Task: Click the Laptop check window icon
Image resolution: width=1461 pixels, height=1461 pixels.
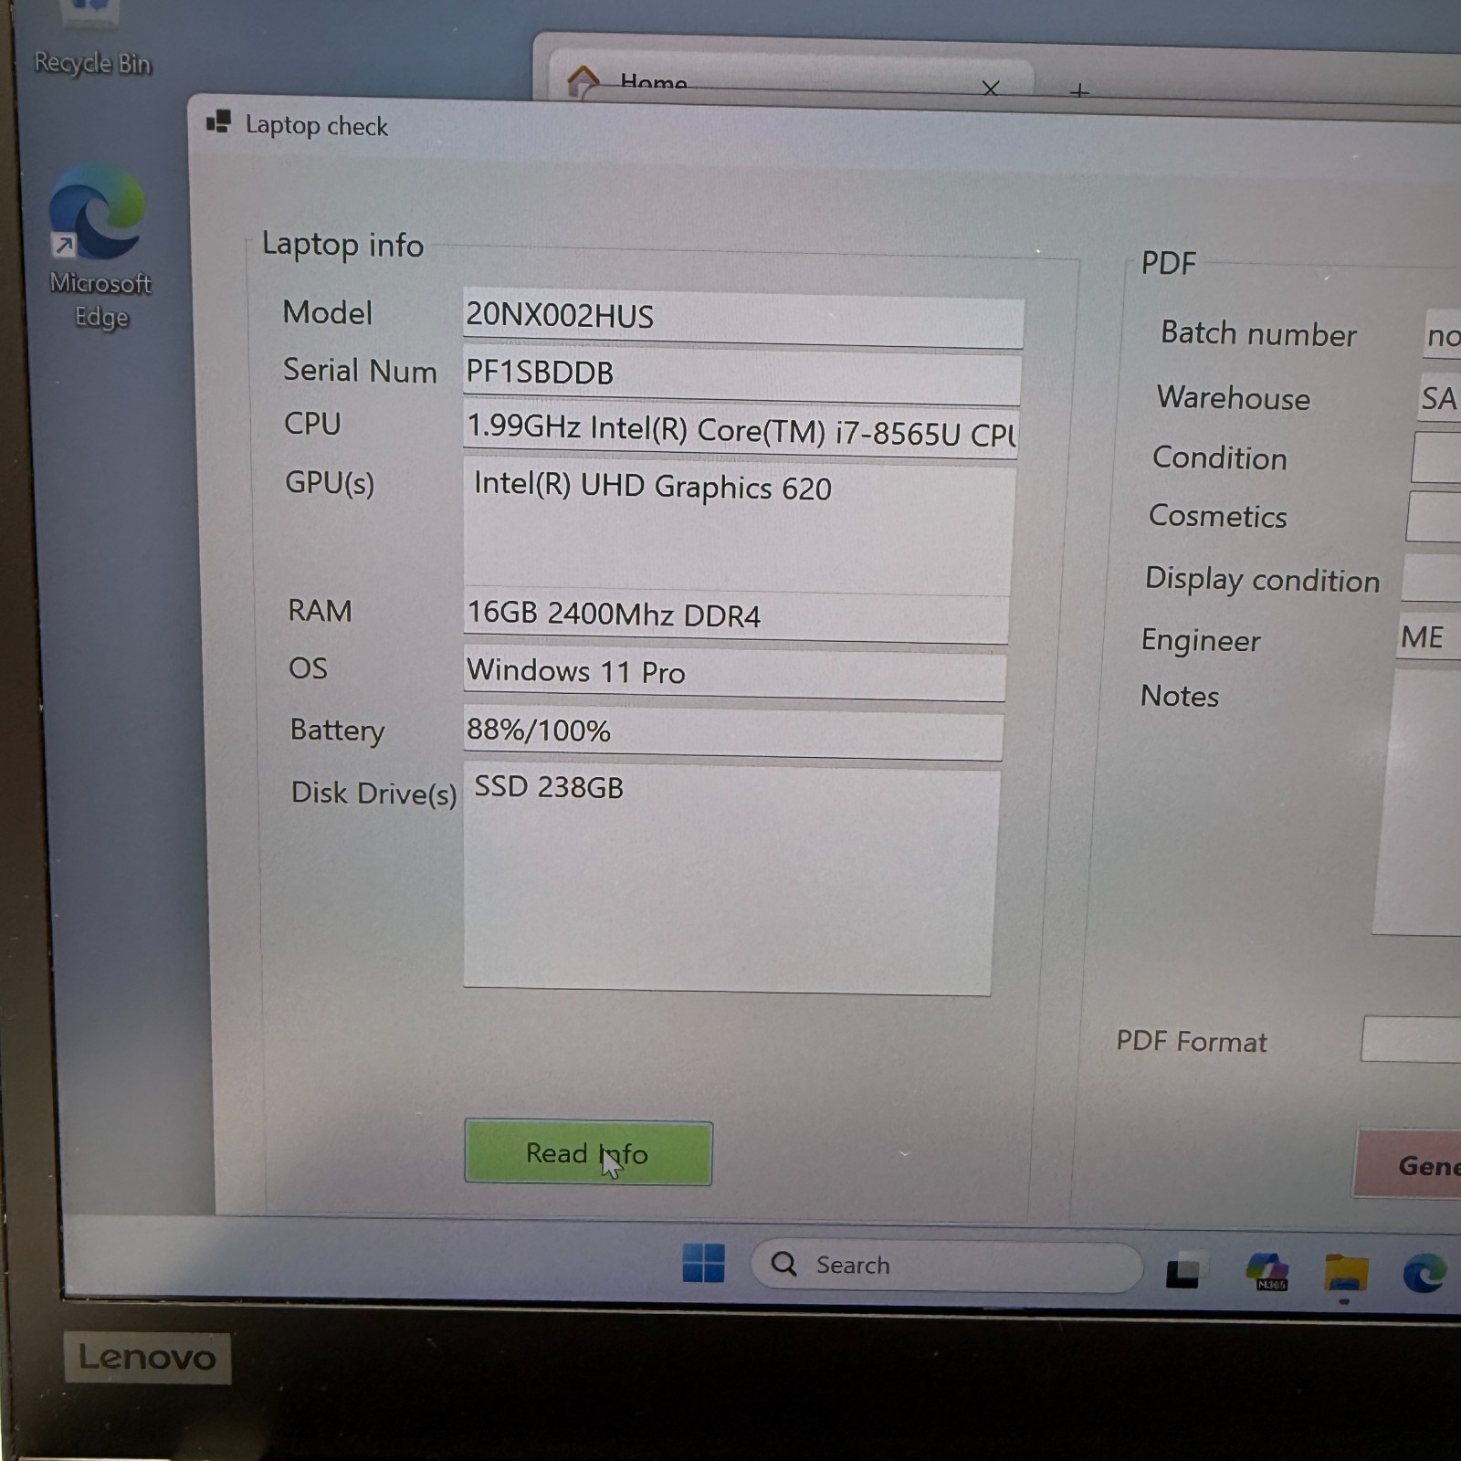Action: click(218, 122)
